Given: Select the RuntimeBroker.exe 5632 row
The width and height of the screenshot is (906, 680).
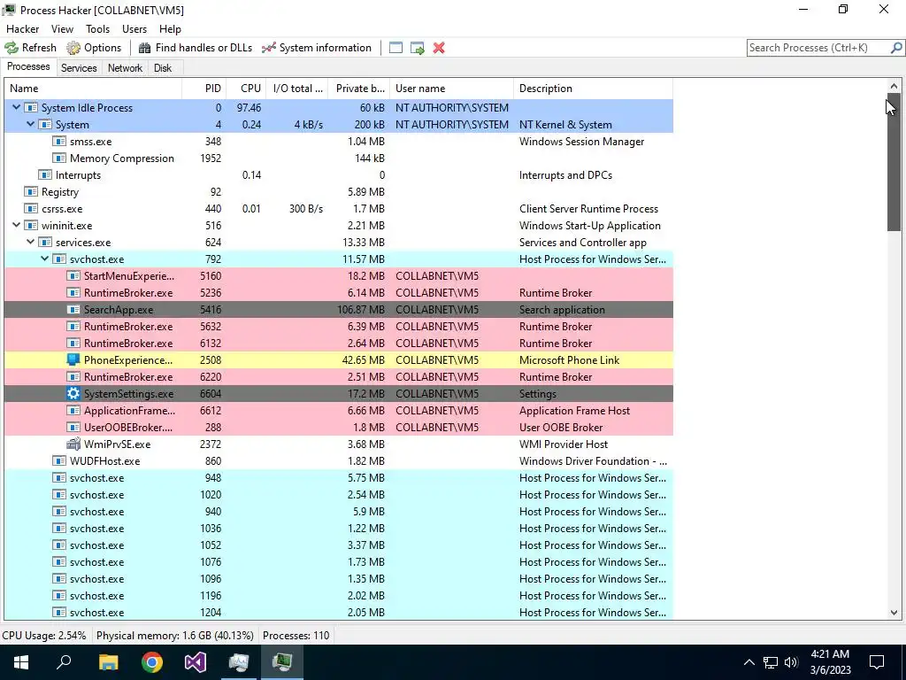Looking at the screenshot, I should [339, 327].
